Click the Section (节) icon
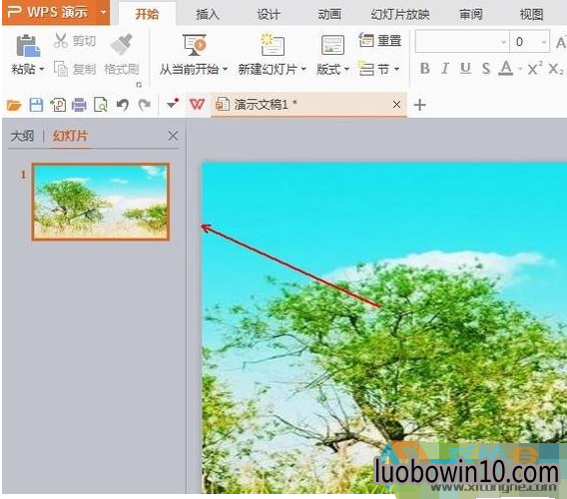The height and width of the screenshot is (499, 567). [366, 68]
